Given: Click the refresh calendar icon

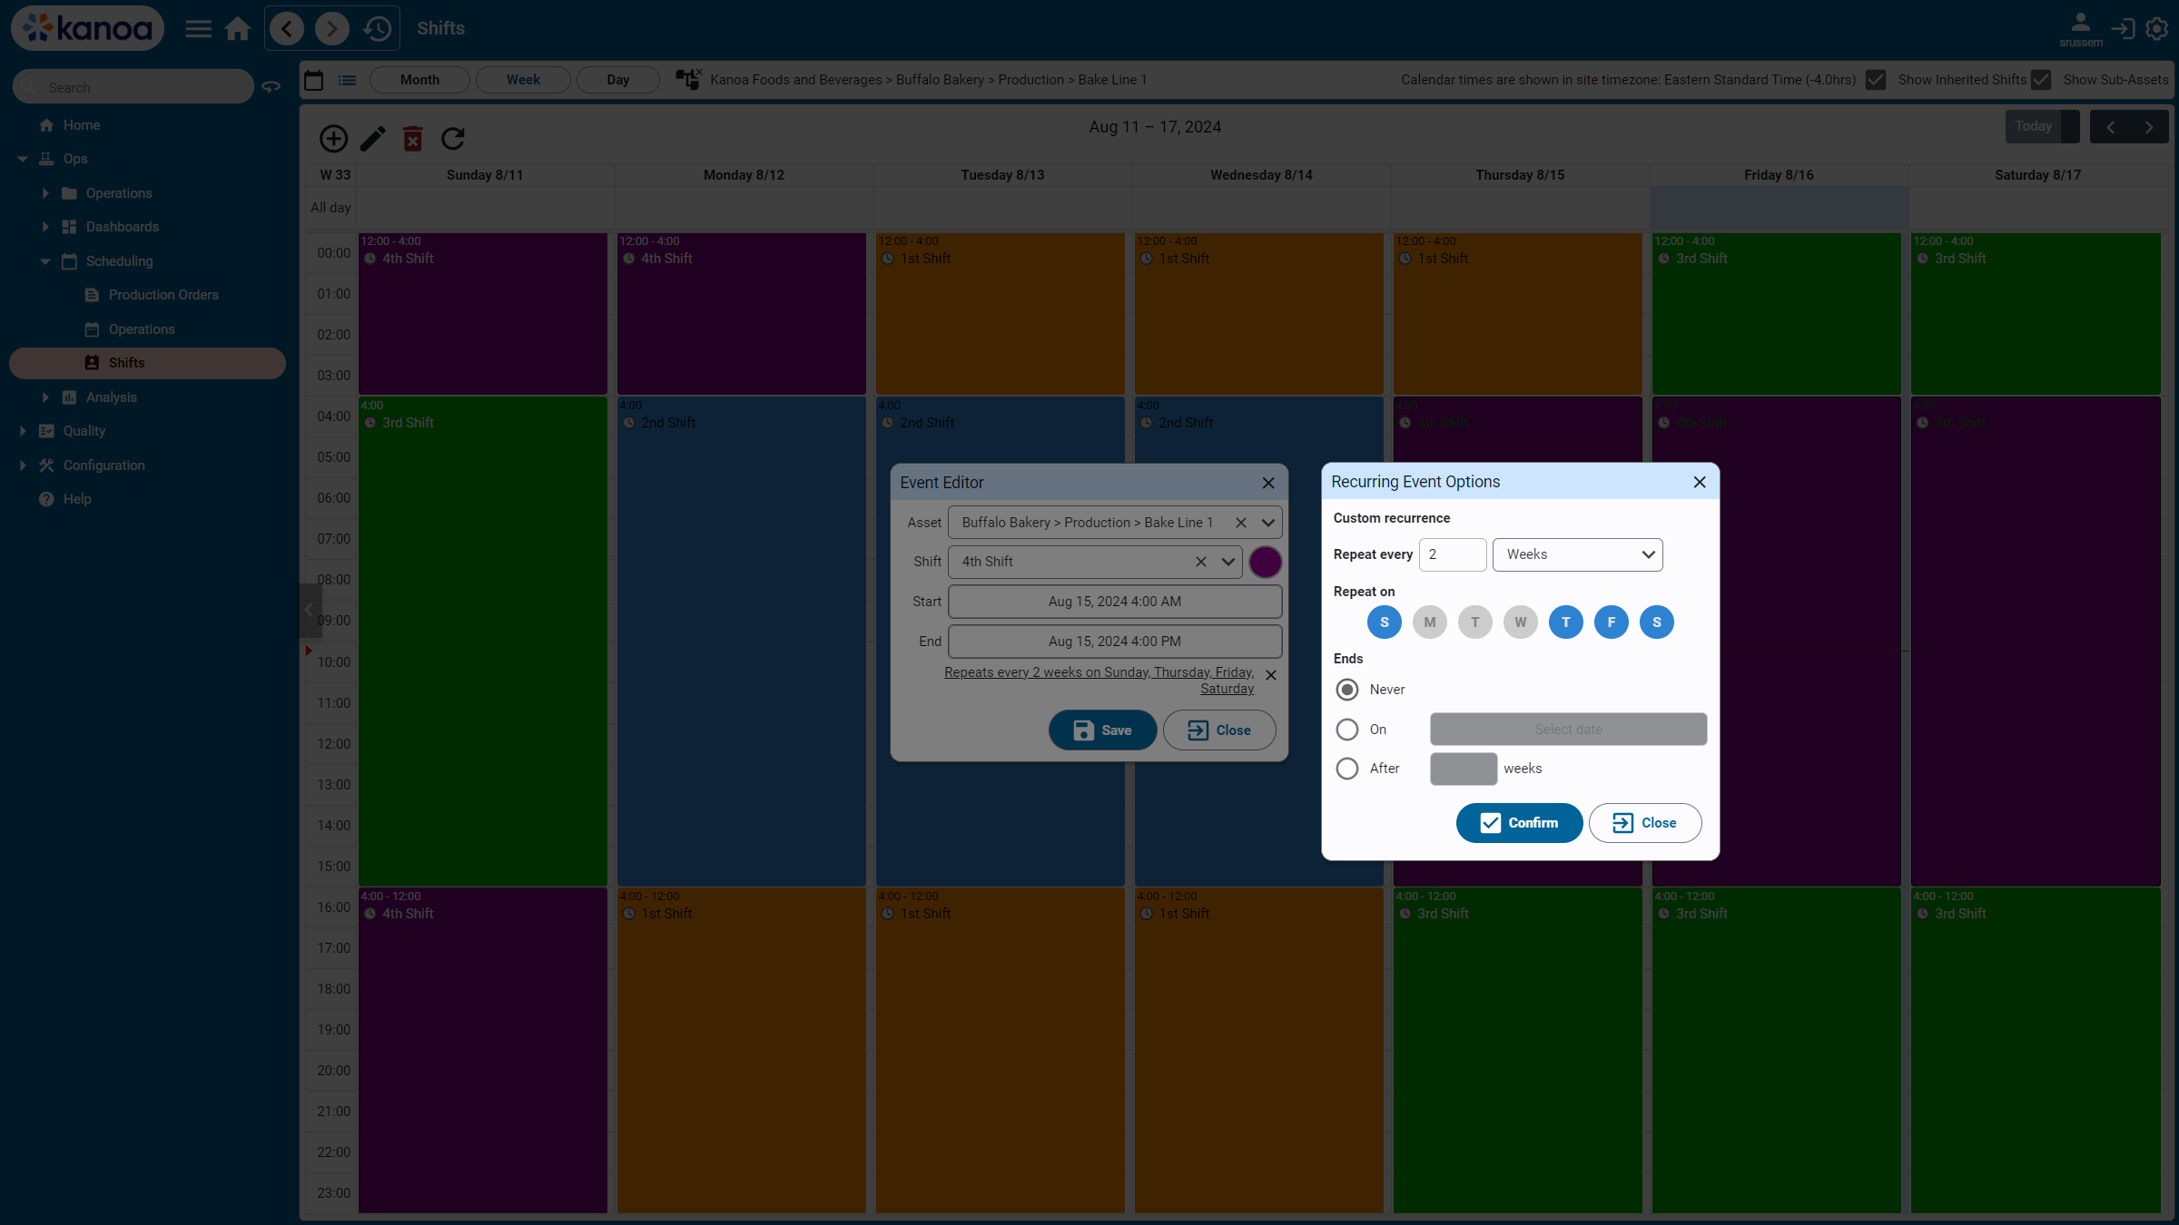Looking at the screenshot, I should (x=453, y=138).
